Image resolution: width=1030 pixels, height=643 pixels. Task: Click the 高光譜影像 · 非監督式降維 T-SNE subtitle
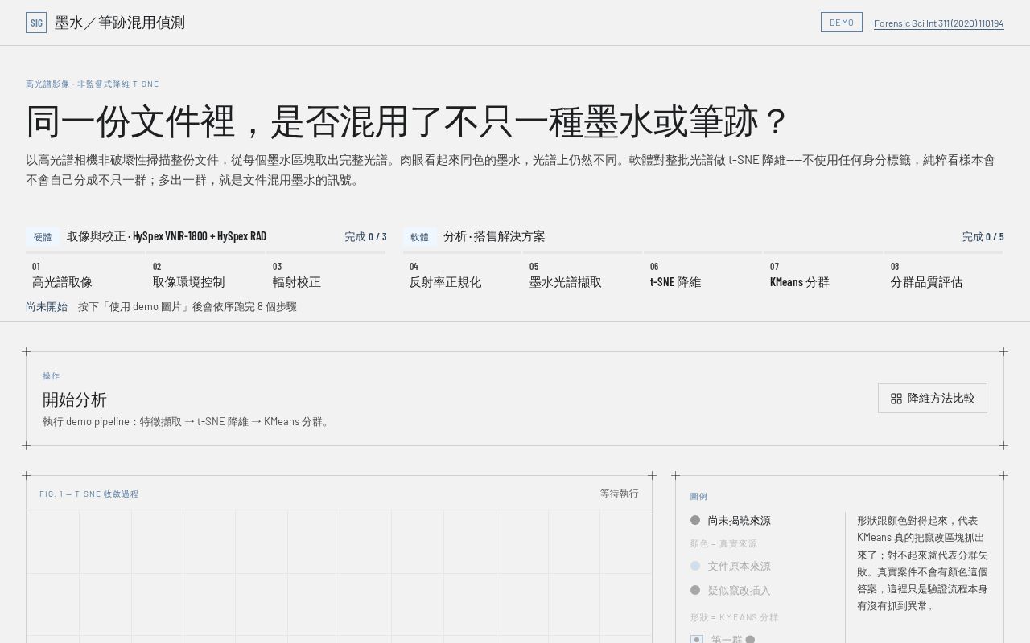pos(93,84)
